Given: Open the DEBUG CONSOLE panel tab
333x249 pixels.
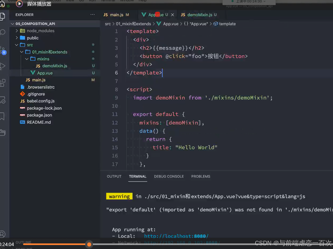Looking at the screenshot, I should click(x=169, y=176).
